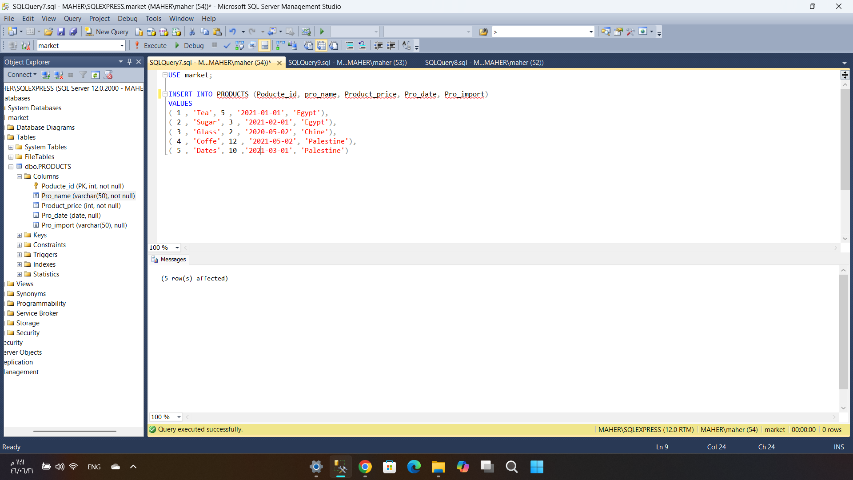Toggle Results to Grid mode
This screenshot has height=480, width=853.
click(x=321, y=45)
